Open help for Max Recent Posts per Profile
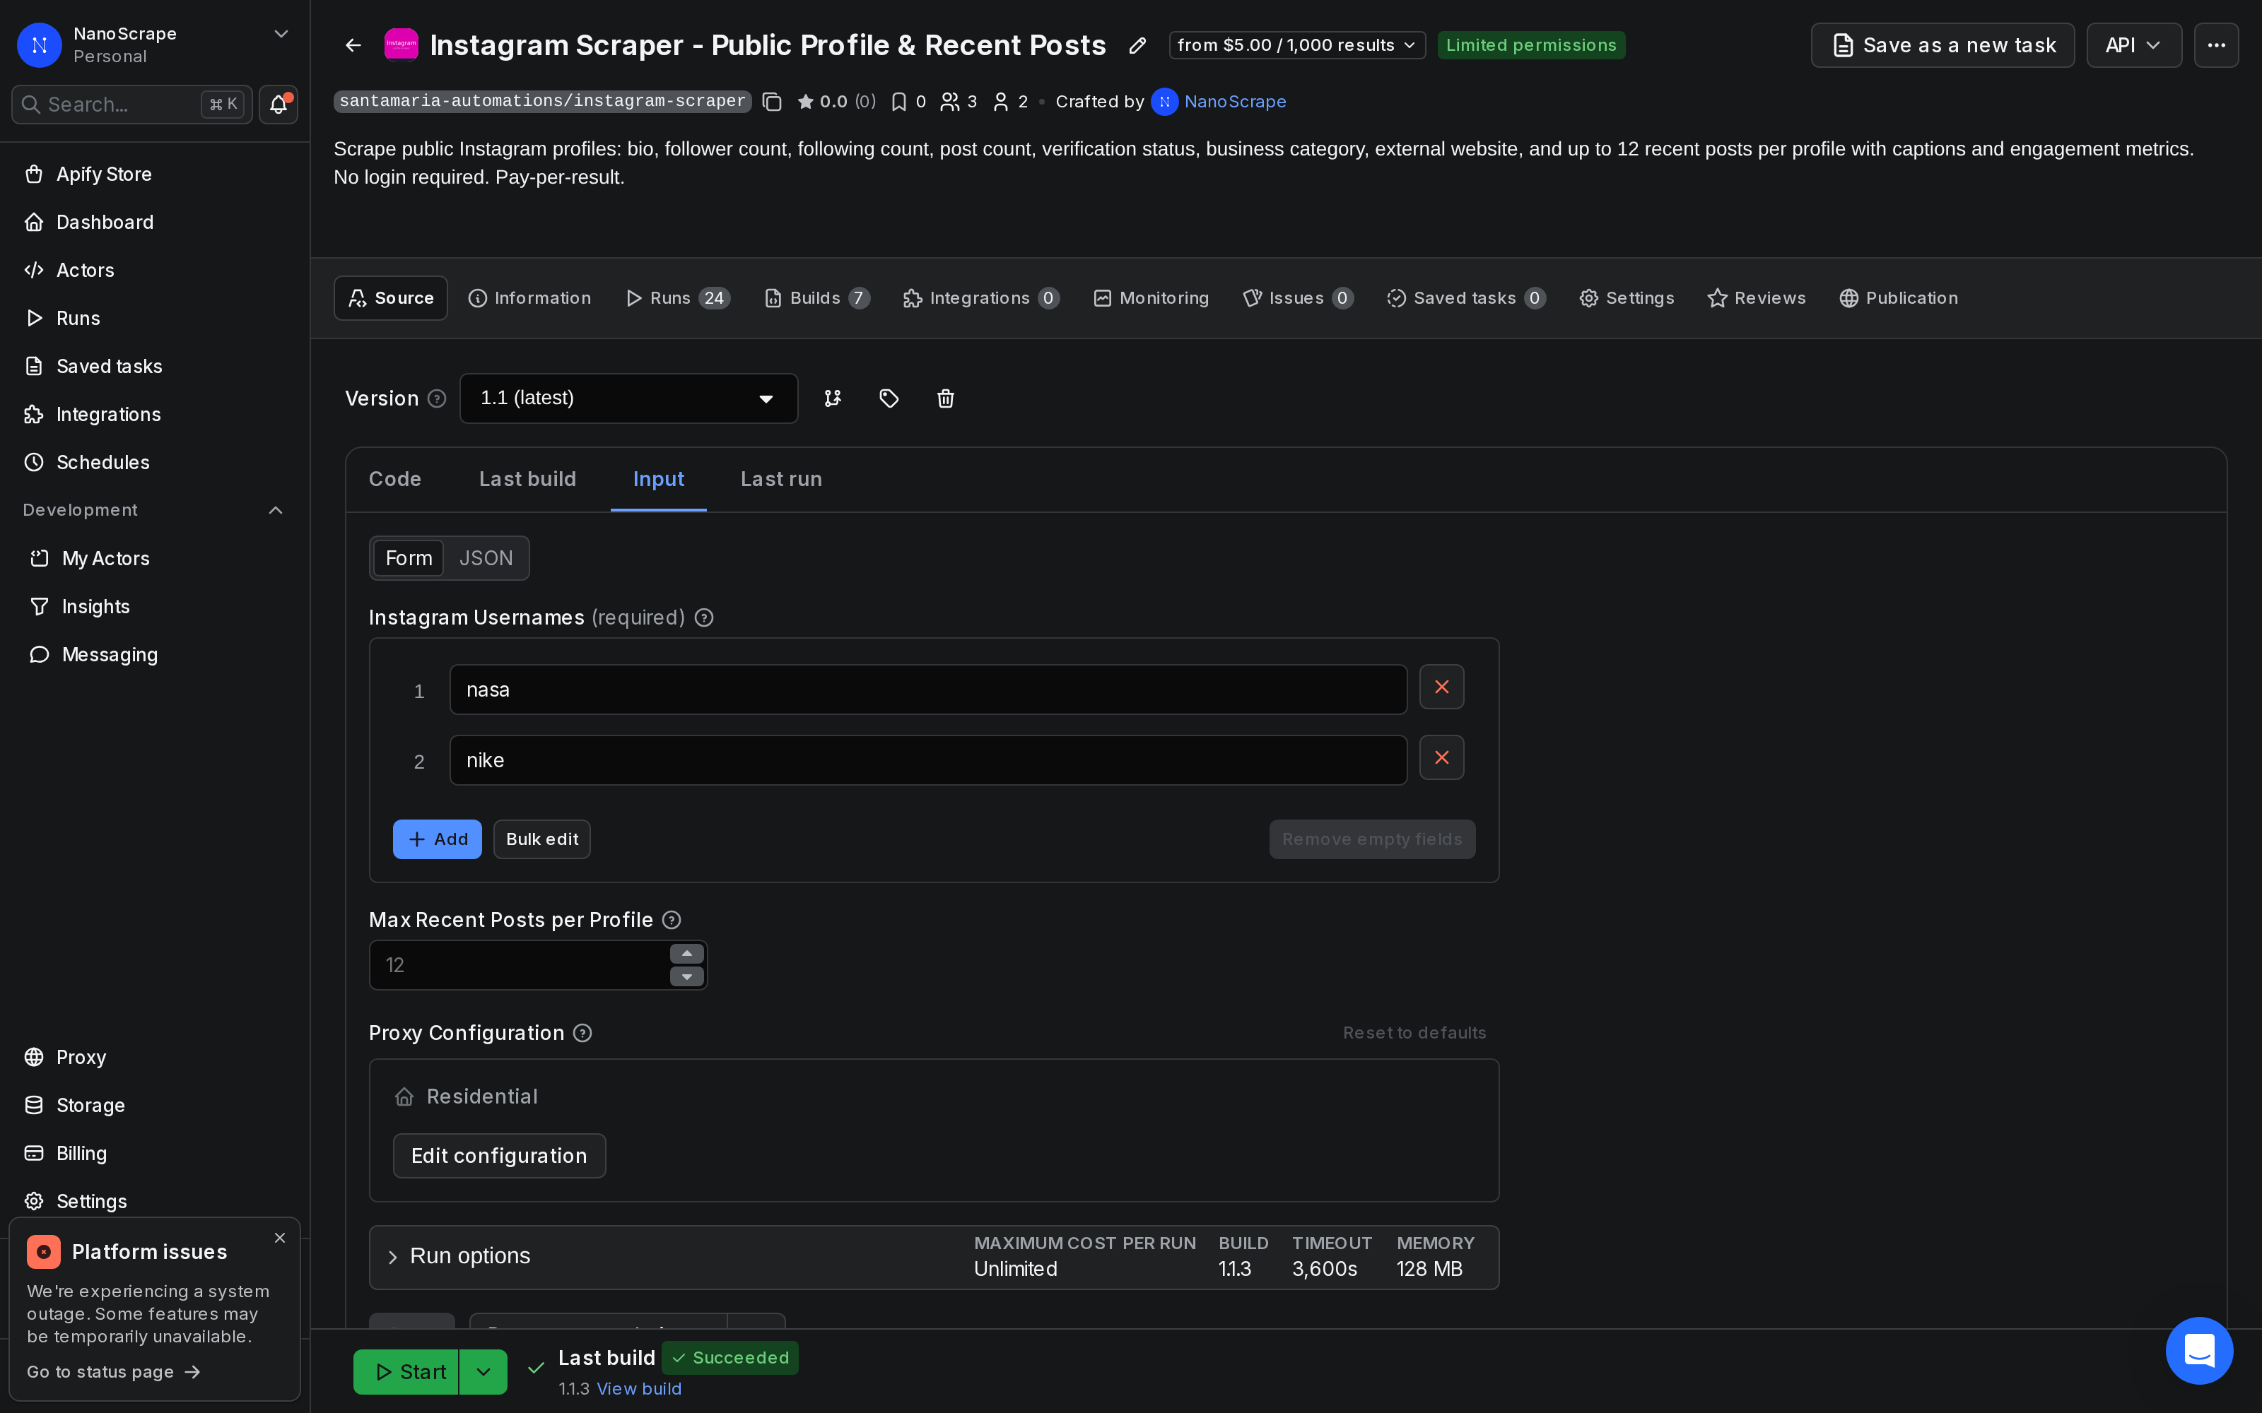The image size is (2262, 1413). point(671,921)
